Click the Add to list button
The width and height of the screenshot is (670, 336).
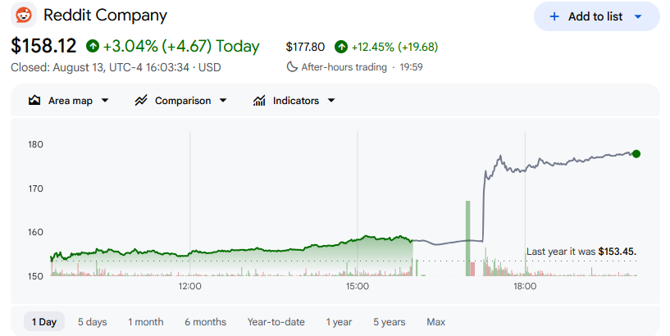(596, 16)
